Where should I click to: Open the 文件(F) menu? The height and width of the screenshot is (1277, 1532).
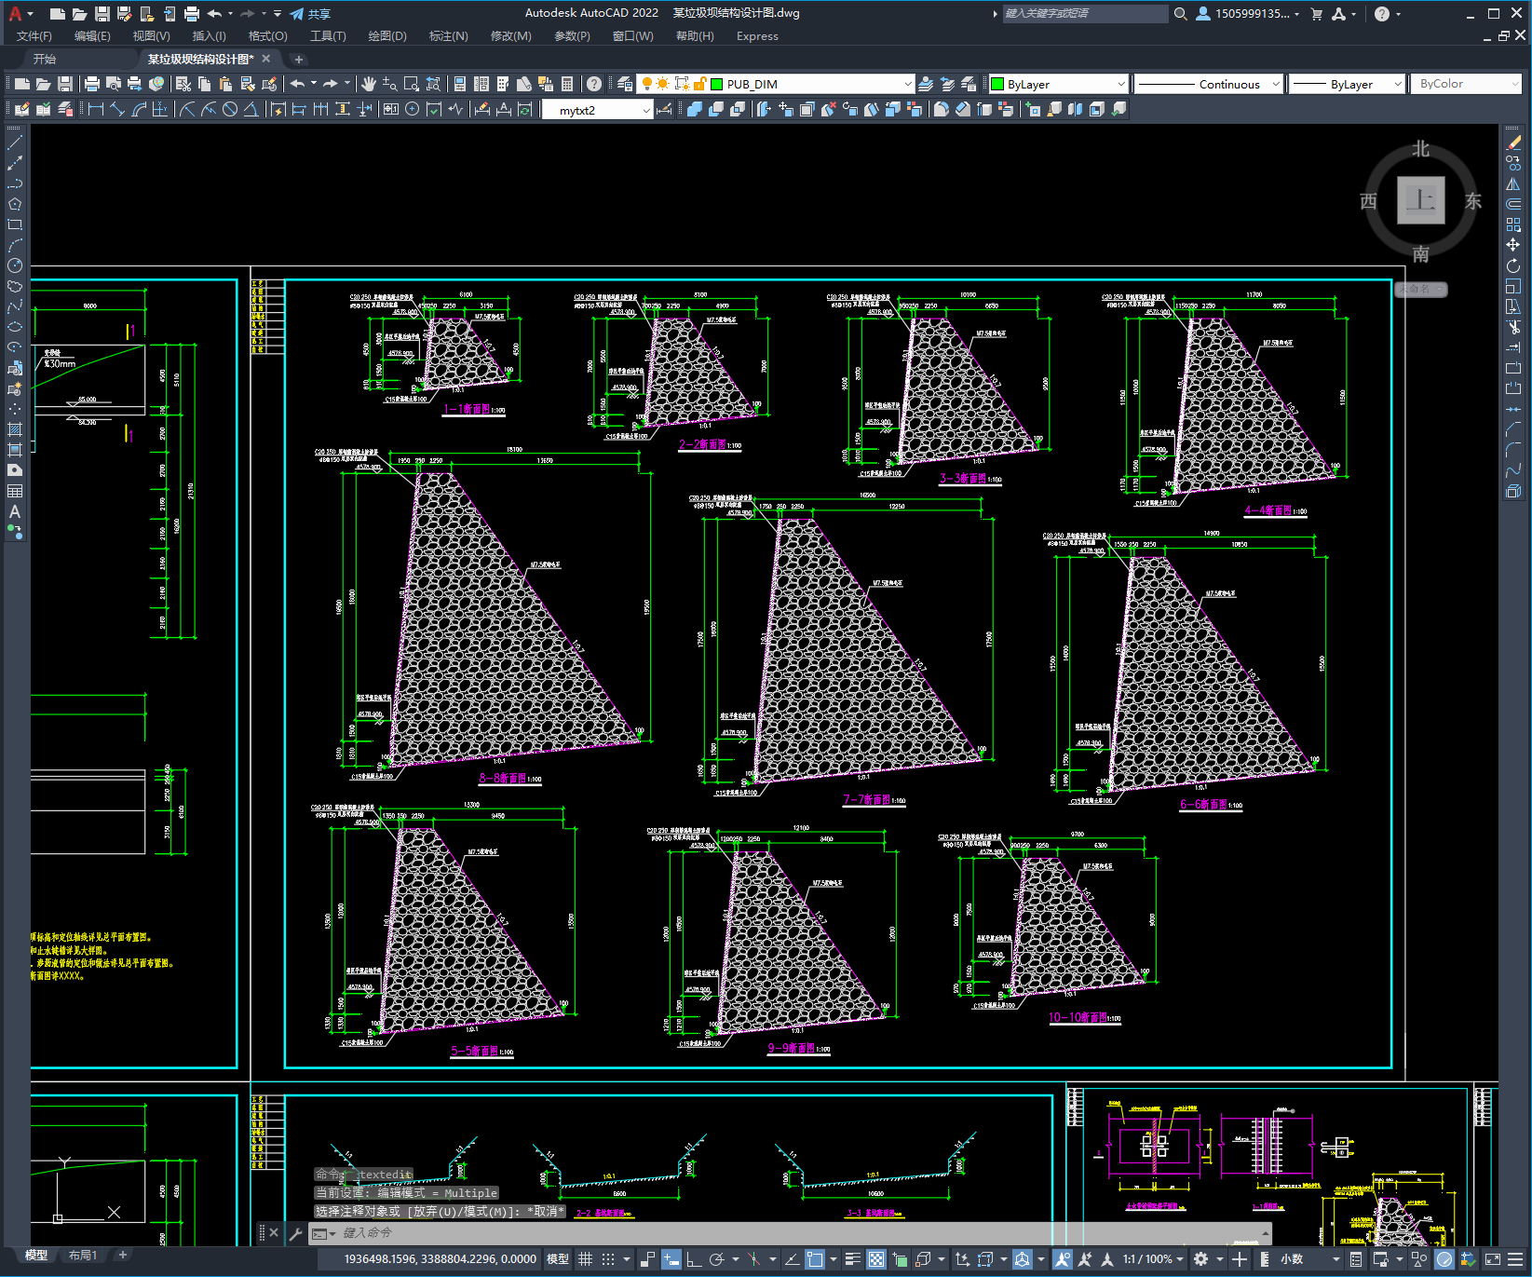tap(34, 36)
